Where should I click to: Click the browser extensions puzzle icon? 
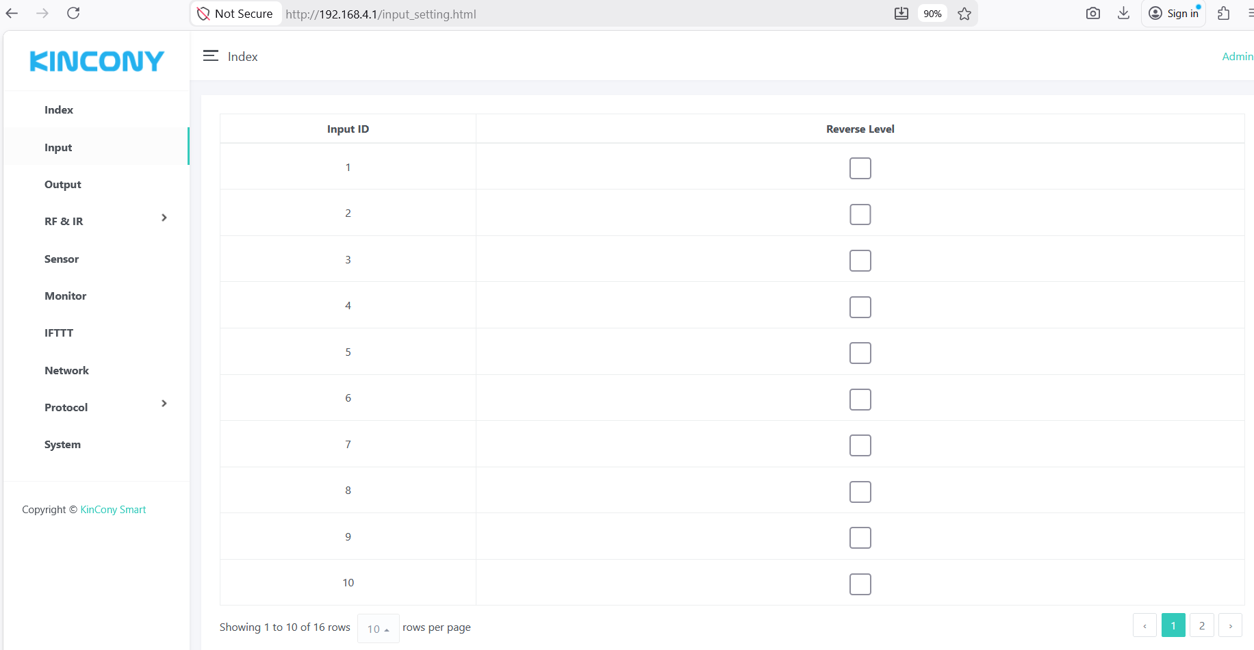(x=1224, y=14)
